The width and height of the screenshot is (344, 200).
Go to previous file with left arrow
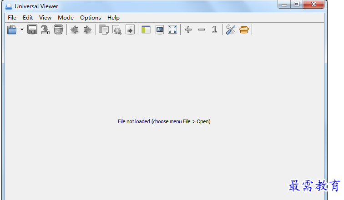[75, 30]
